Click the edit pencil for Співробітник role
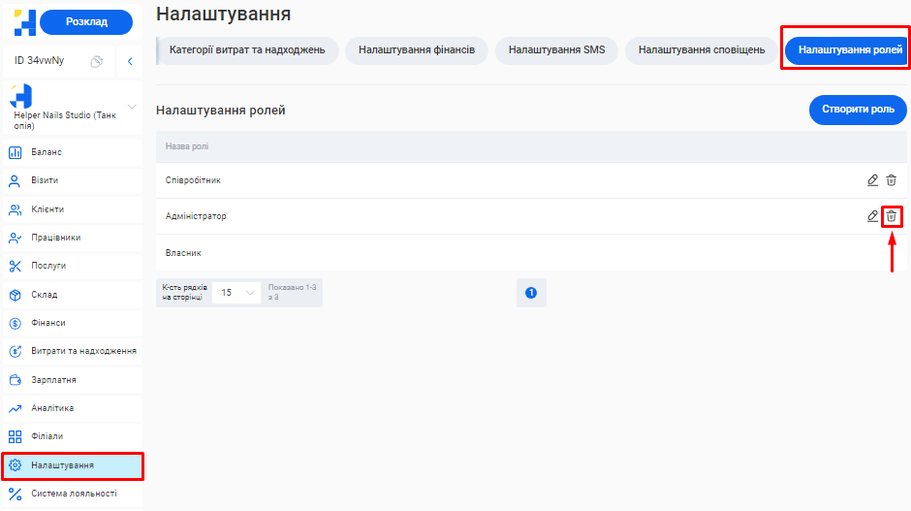 click(x=872, y=180)
